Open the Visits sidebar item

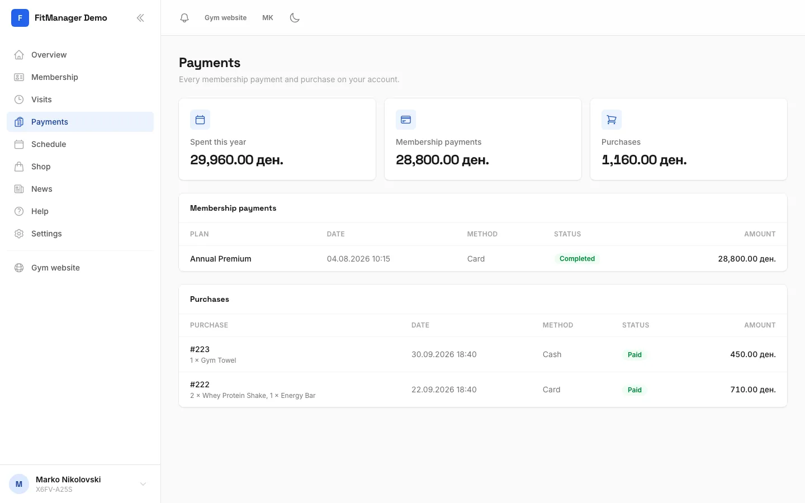pos(80,99)
